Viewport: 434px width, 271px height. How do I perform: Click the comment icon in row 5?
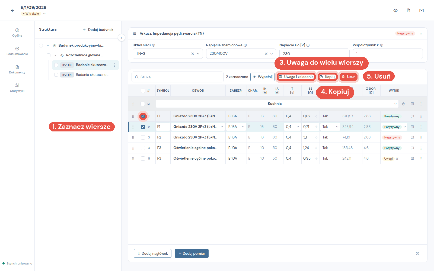[x=412, y=159]
